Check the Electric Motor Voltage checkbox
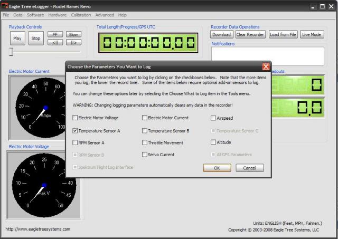338x239 pixels. [75, 118]
